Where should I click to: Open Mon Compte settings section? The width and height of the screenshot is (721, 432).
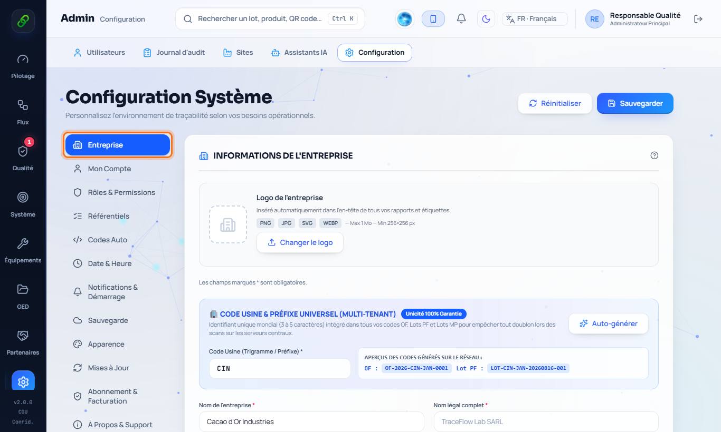[x=118, y=169]
